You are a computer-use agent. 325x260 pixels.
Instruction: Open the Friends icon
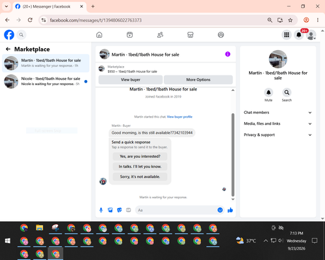coord(160,34)
